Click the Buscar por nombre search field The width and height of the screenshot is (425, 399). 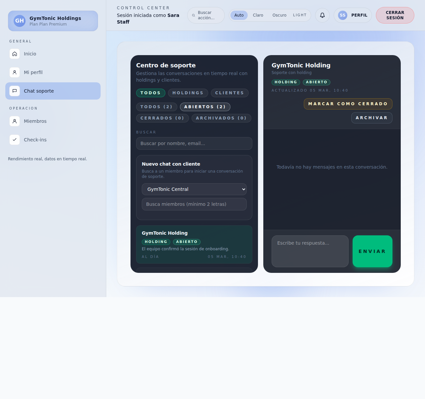tap(194, 143)
